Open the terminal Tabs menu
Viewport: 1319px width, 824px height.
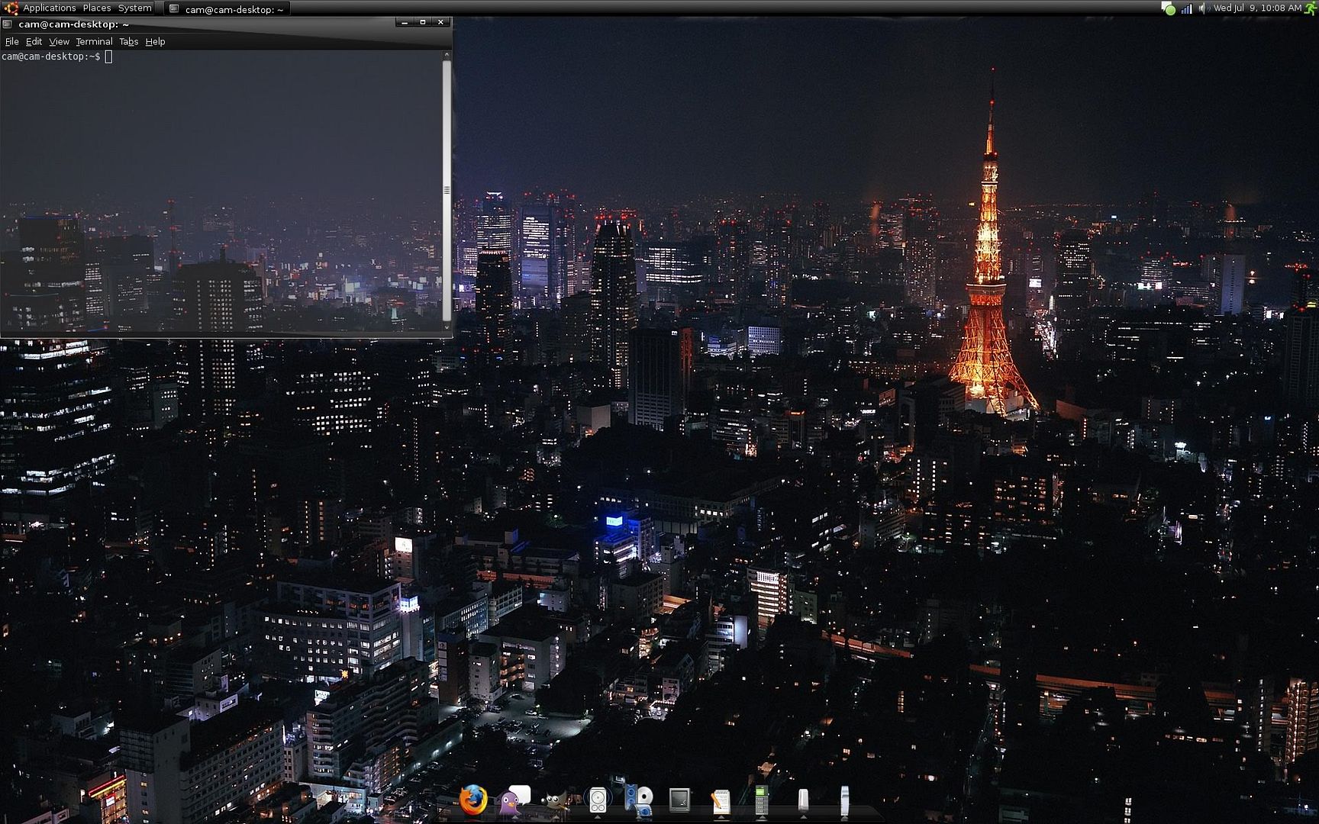tap(128, 41)
